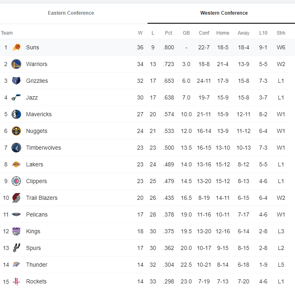
Task: Click the Clippers team logo
Action: pyautogui.click(x=16, y=181)
